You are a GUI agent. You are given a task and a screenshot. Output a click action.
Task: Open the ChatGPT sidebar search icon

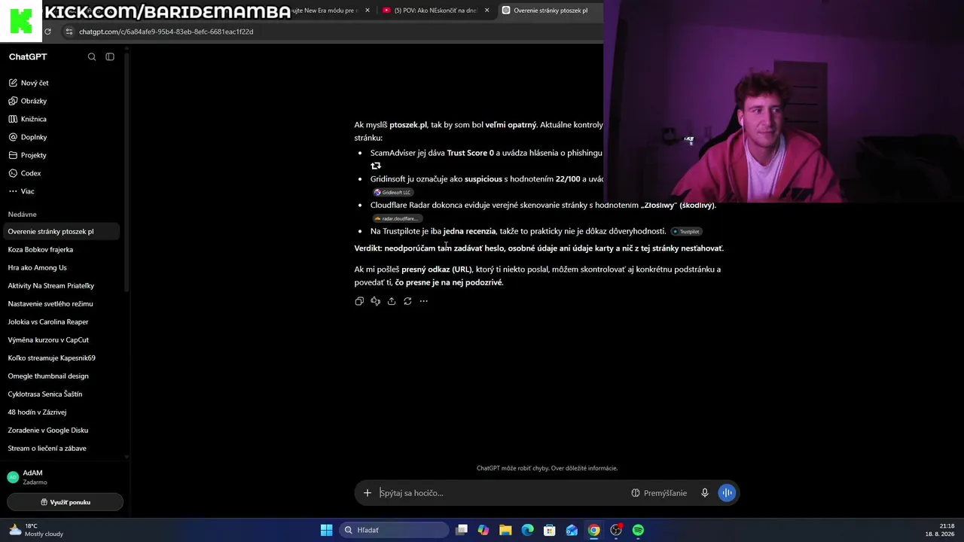click(x=92, y=57)
